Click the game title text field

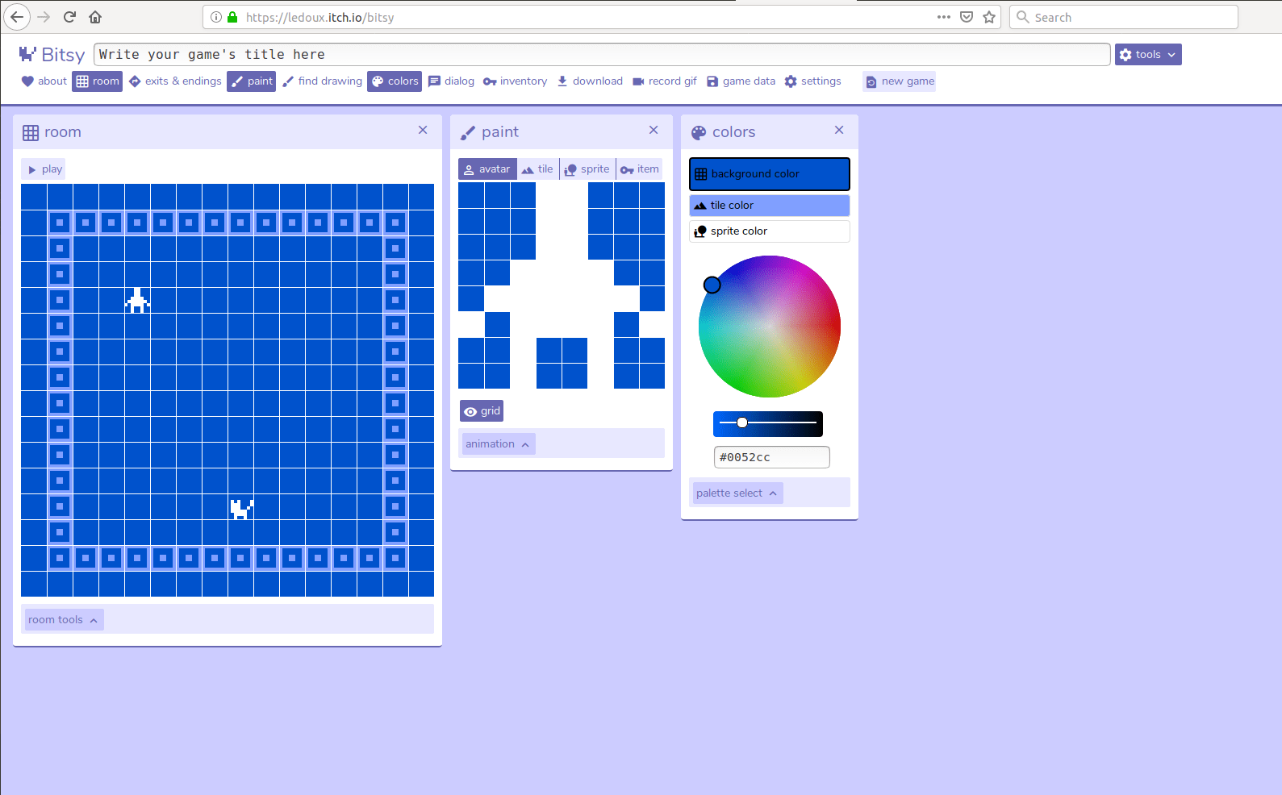click(602, 55)
